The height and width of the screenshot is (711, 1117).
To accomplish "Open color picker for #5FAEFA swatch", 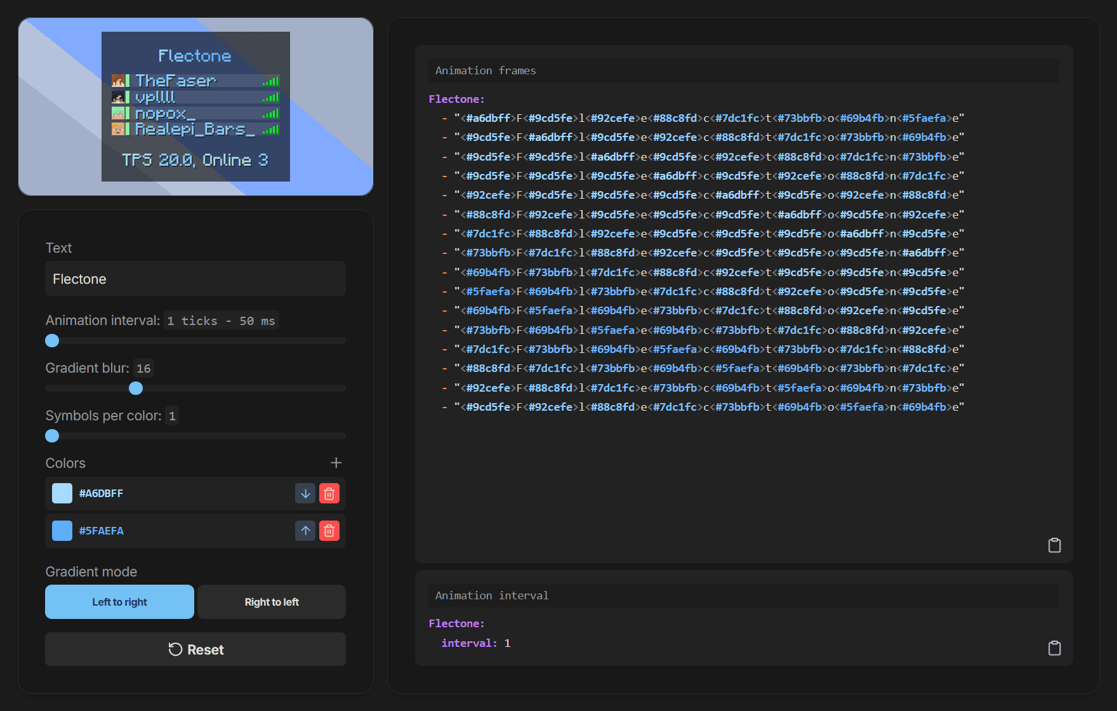I will 62,531.
